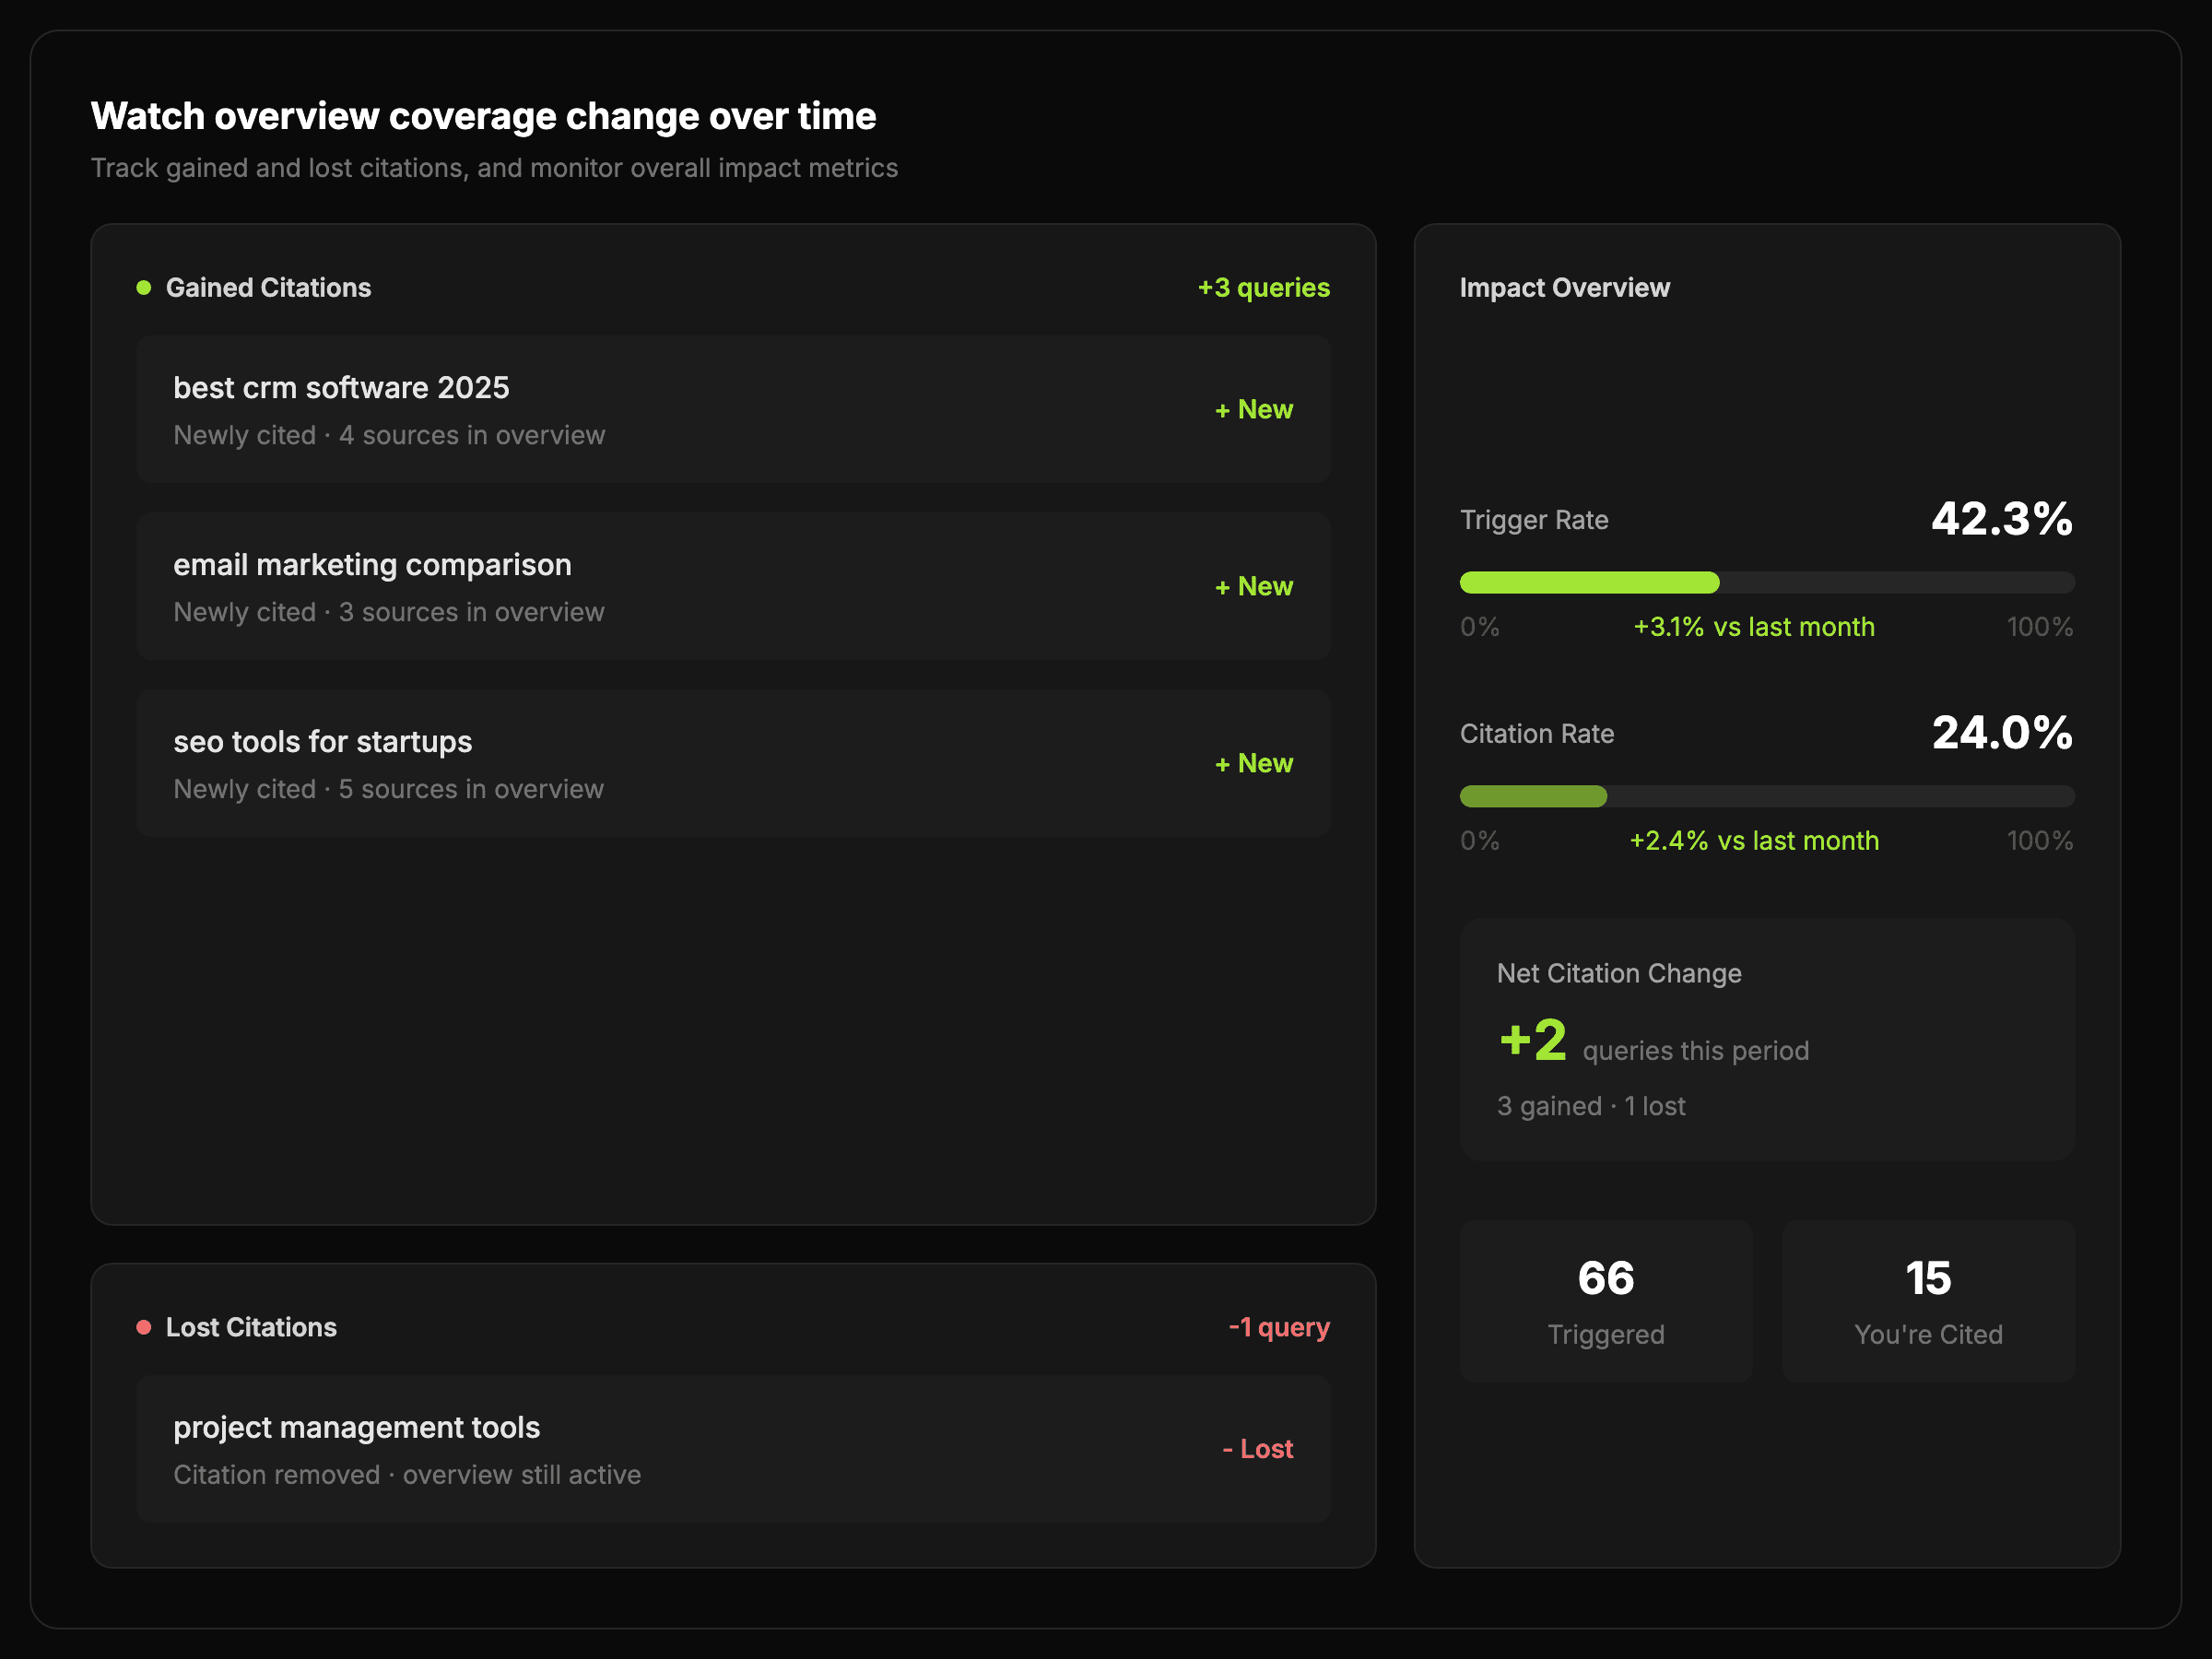This screenshot has width=2212, height=1659.
Task: Click the 66 Triggered stat tile
Action: [1606, 1301]
